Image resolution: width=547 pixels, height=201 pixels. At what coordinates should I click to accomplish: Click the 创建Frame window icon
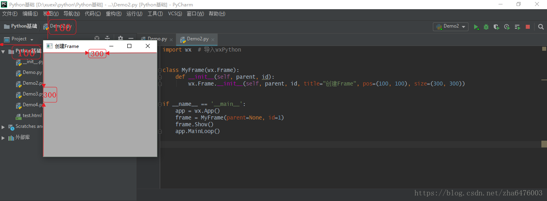(x=49, y=46)
